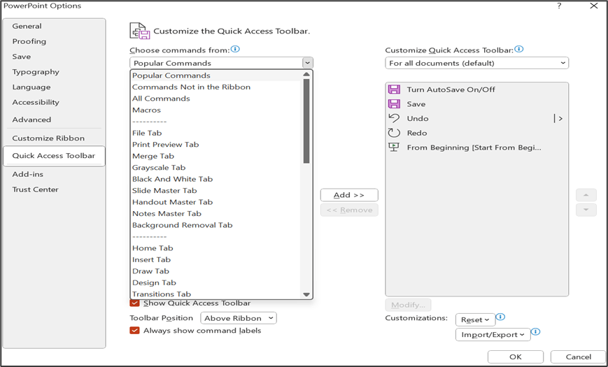This screenshot has height=367, width=608.
Task: Choose Black And White Tab
Action: pyautogui.click(x=215, y=179)
